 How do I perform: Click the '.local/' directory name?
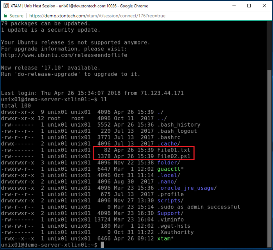pyautogui.click(x=169, y=175)
